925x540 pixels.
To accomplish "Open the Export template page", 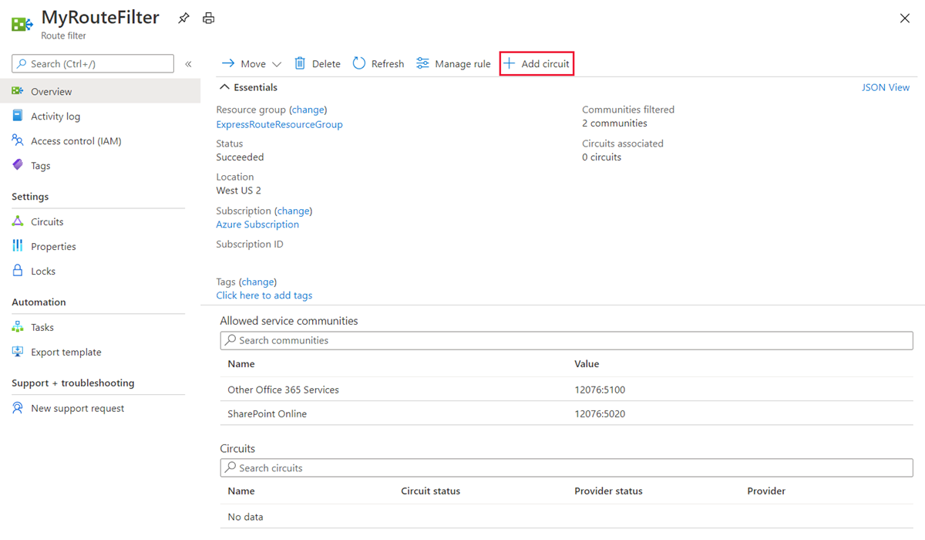I will pos(66,353).
